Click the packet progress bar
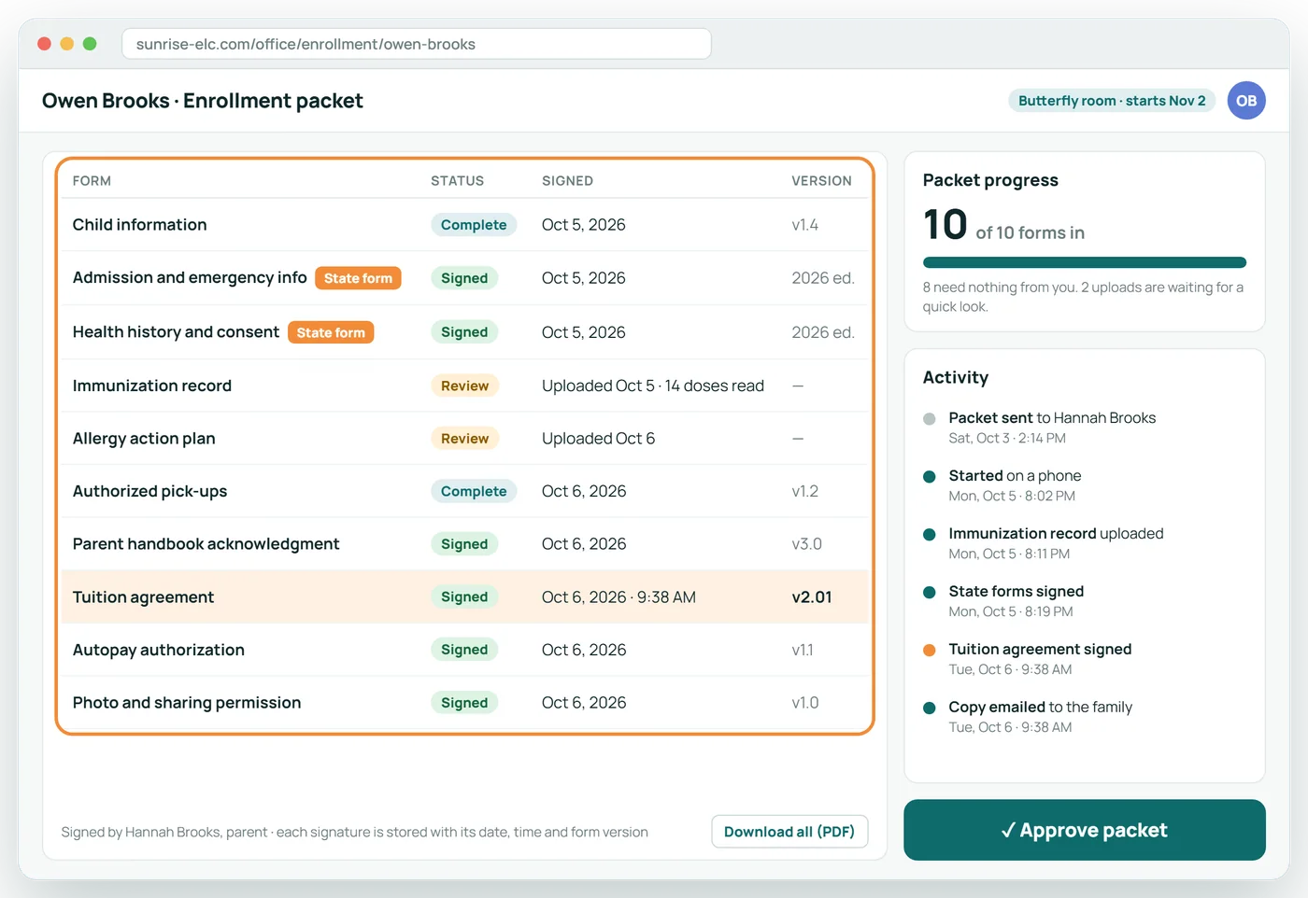Image resolution: width=1308 pixels, height=898 pixels. point(1084,262)
